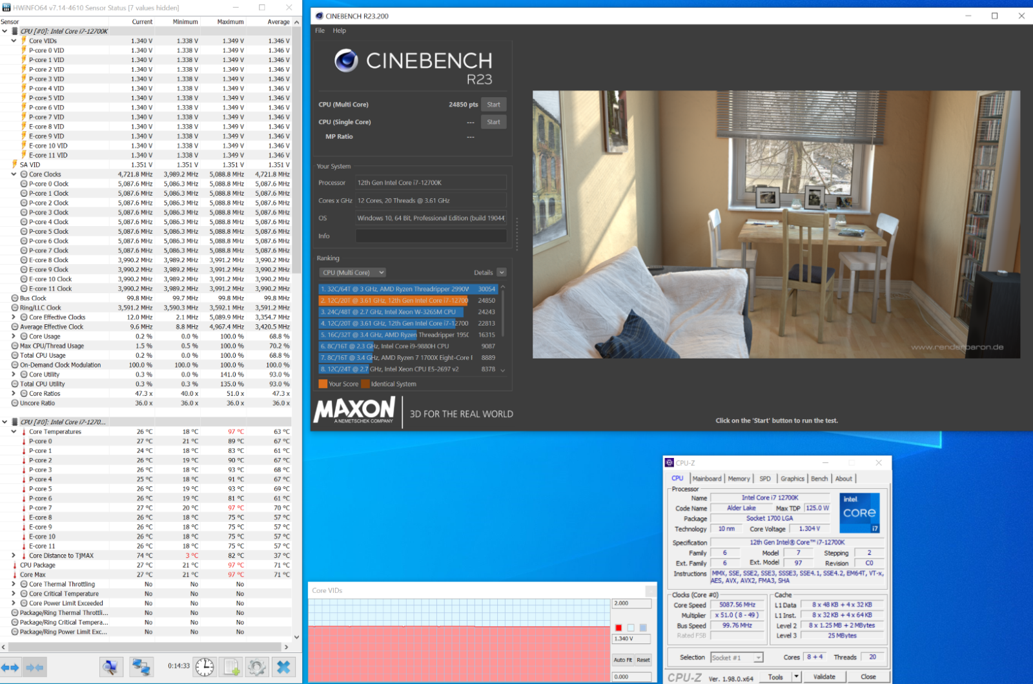Open the About tab in CPU-Z
This screenshot has height=684, width=1033.
(x=844, y=479)
